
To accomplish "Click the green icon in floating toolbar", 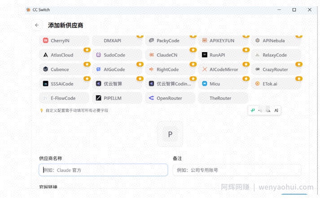I will (253, 111).
